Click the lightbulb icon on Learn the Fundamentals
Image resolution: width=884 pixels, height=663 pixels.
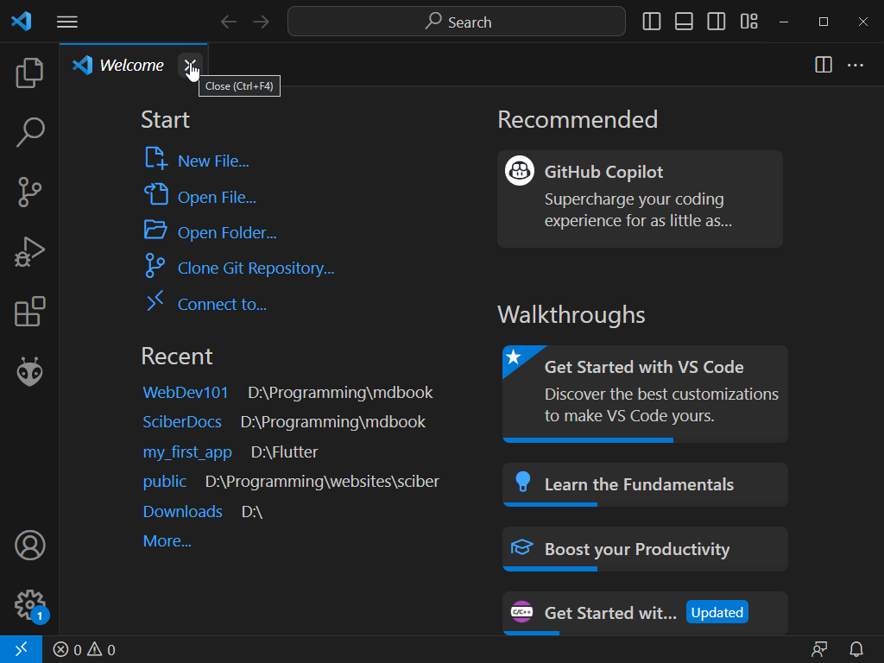click(522, 482)
